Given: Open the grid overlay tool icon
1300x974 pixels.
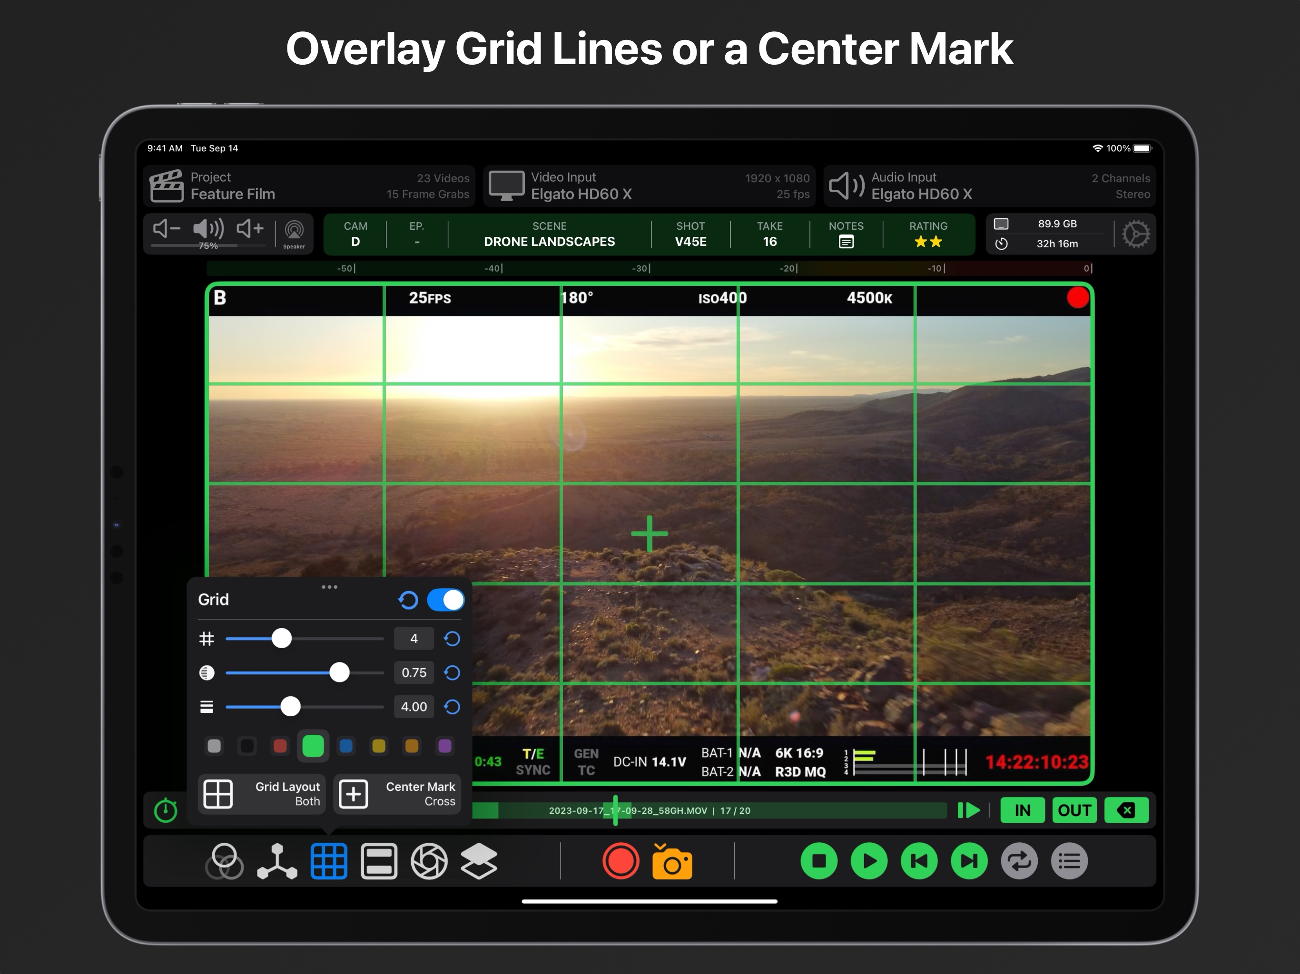Looking at the screenshot, I should [328, 861].
